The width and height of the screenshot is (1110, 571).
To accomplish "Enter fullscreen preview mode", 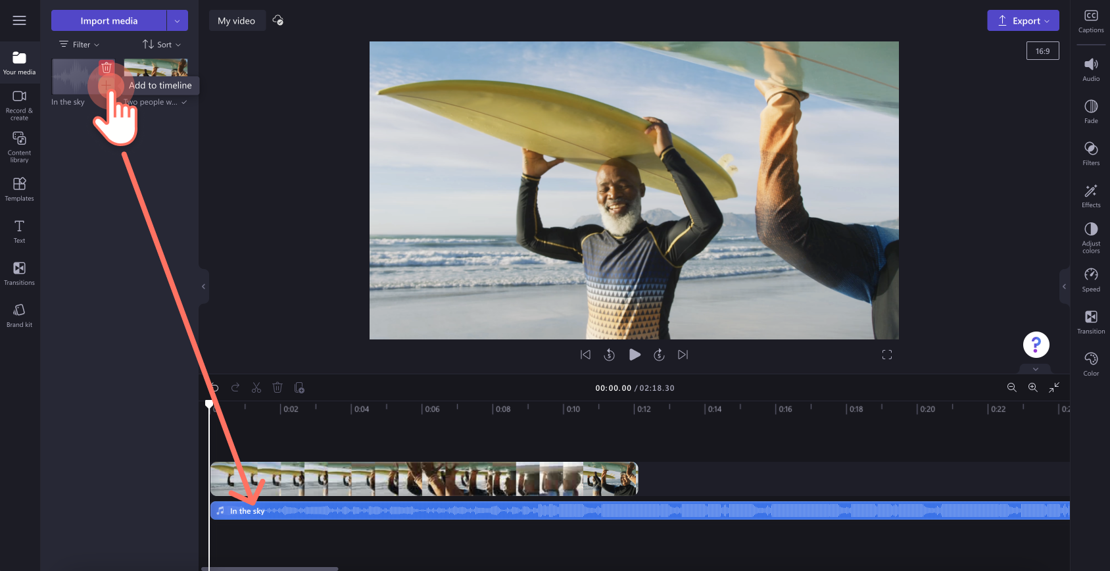I will click(887, 355).
